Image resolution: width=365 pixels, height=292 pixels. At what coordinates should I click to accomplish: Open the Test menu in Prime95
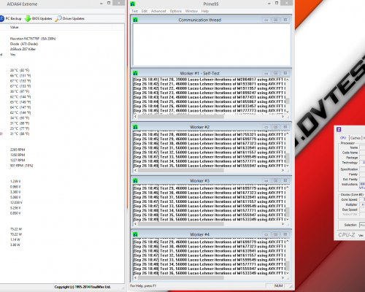point(134,11)
